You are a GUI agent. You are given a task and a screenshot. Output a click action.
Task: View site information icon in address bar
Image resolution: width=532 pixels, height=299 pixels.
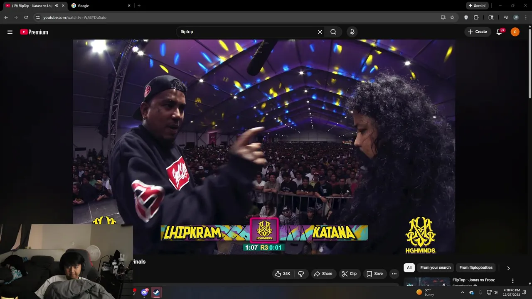[38, 17]
